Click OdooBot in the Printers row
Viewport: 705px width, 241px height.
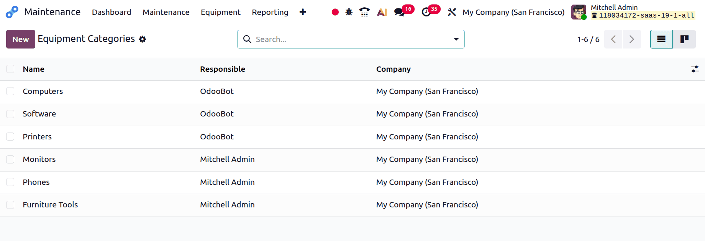217,137
